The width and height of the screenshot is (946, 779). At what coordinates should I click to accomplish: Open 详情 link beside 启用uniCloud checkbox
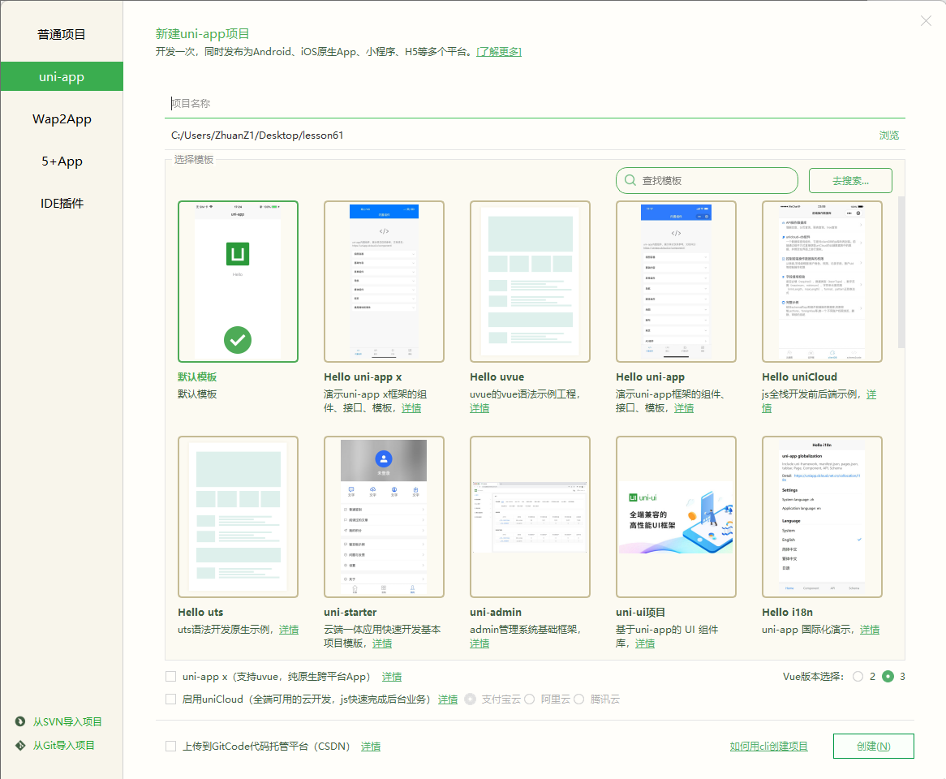(448, 699)
